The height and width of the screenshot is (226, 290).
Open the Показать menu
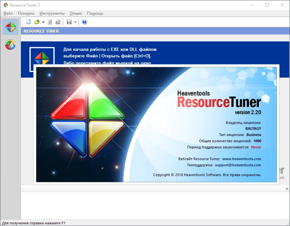[26, 13]
